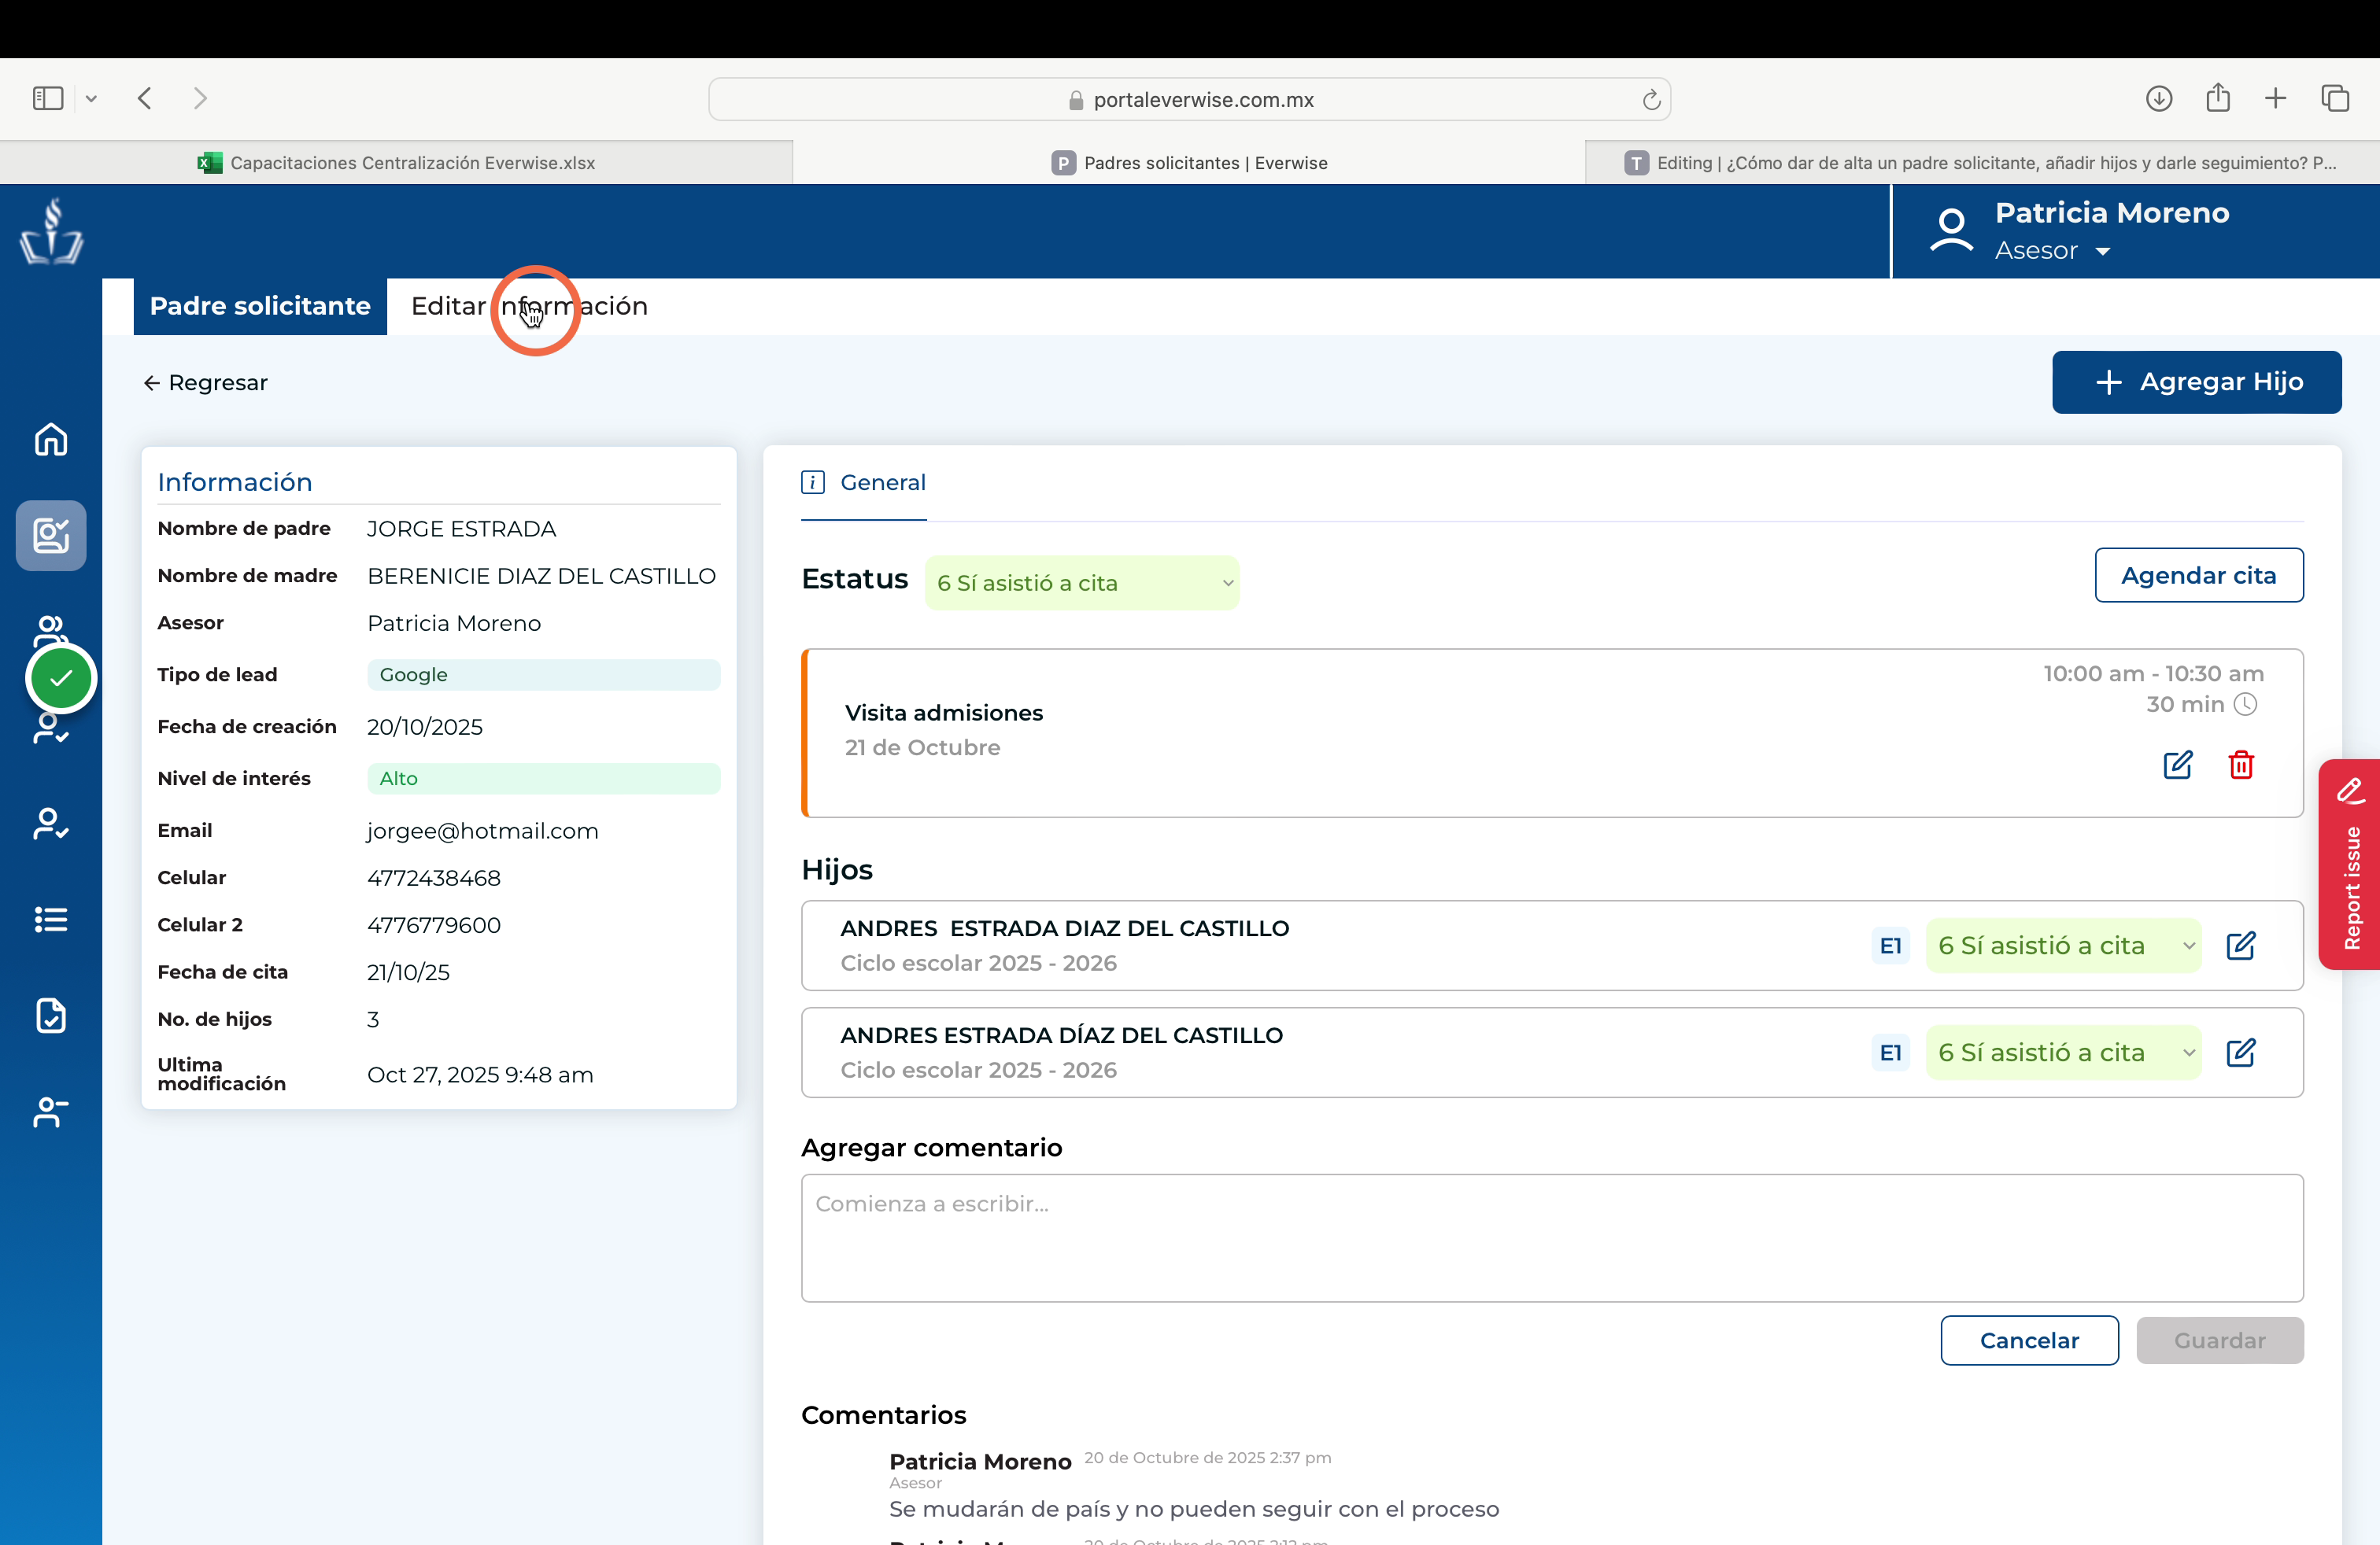Open status dropdown for ANDRES ESTRADA DÍAZ DEL CASTILLO
The width and height of the screenshot is (2380, 1545).
point(2063,1053)
